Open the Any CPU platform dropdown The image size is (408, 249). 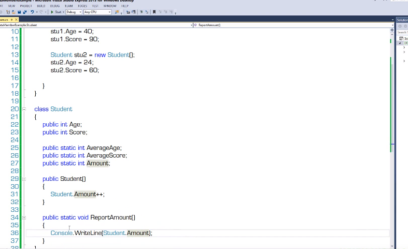point(98,12)
